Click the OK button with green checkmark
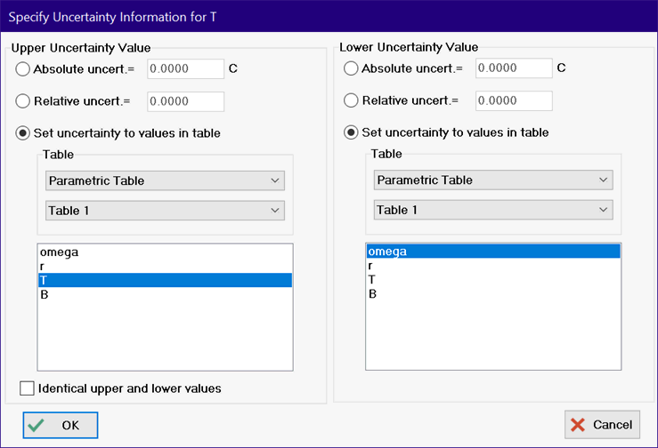Screen dimensions: 658x448 60,425
